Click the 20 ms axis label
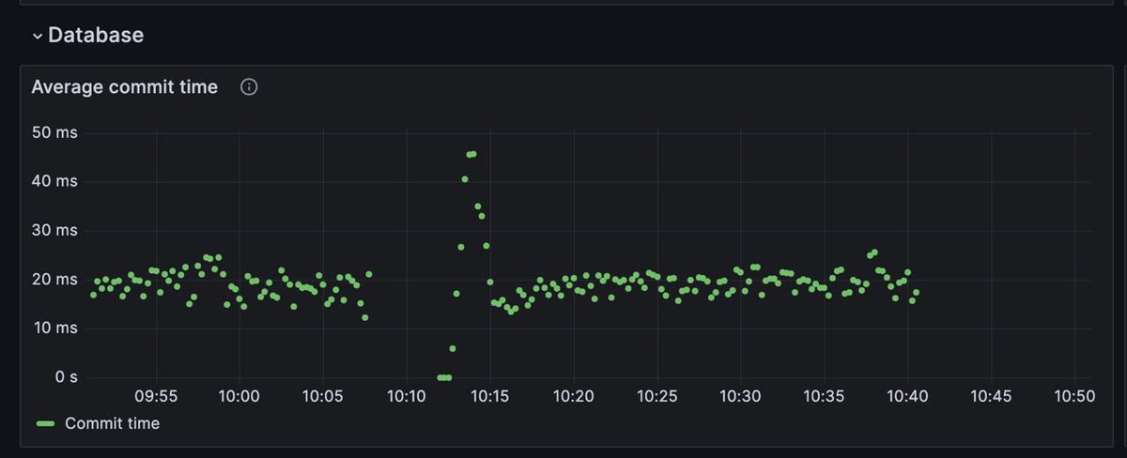 54,279
